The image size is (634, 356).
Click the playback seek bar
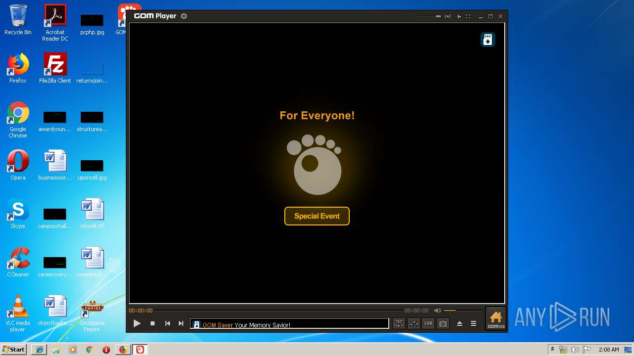(x=278, y=311)
